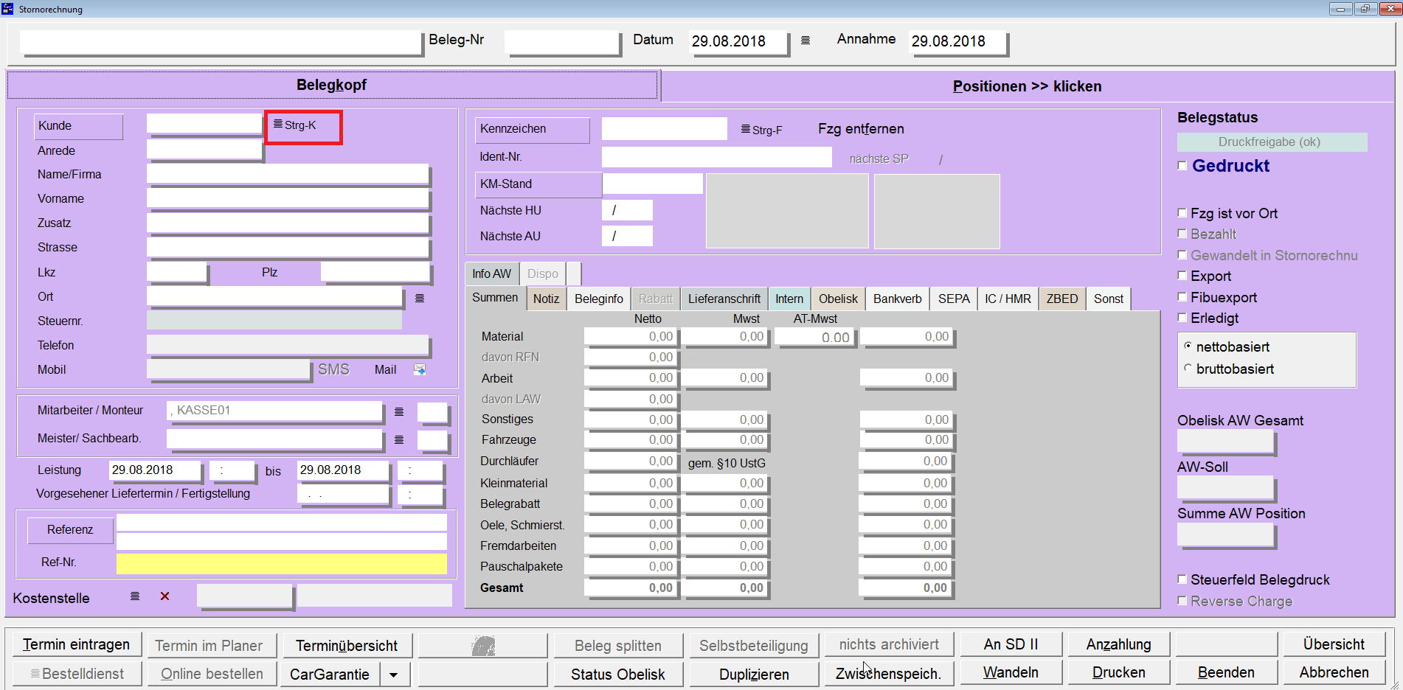This screenshot has width=1403, height=690.
Task: Click the Anzahlung button
Action: click(x=1119, y=644)
